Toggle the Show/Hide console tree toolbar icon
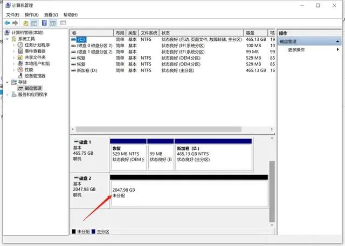 click(x=34, y=23)
